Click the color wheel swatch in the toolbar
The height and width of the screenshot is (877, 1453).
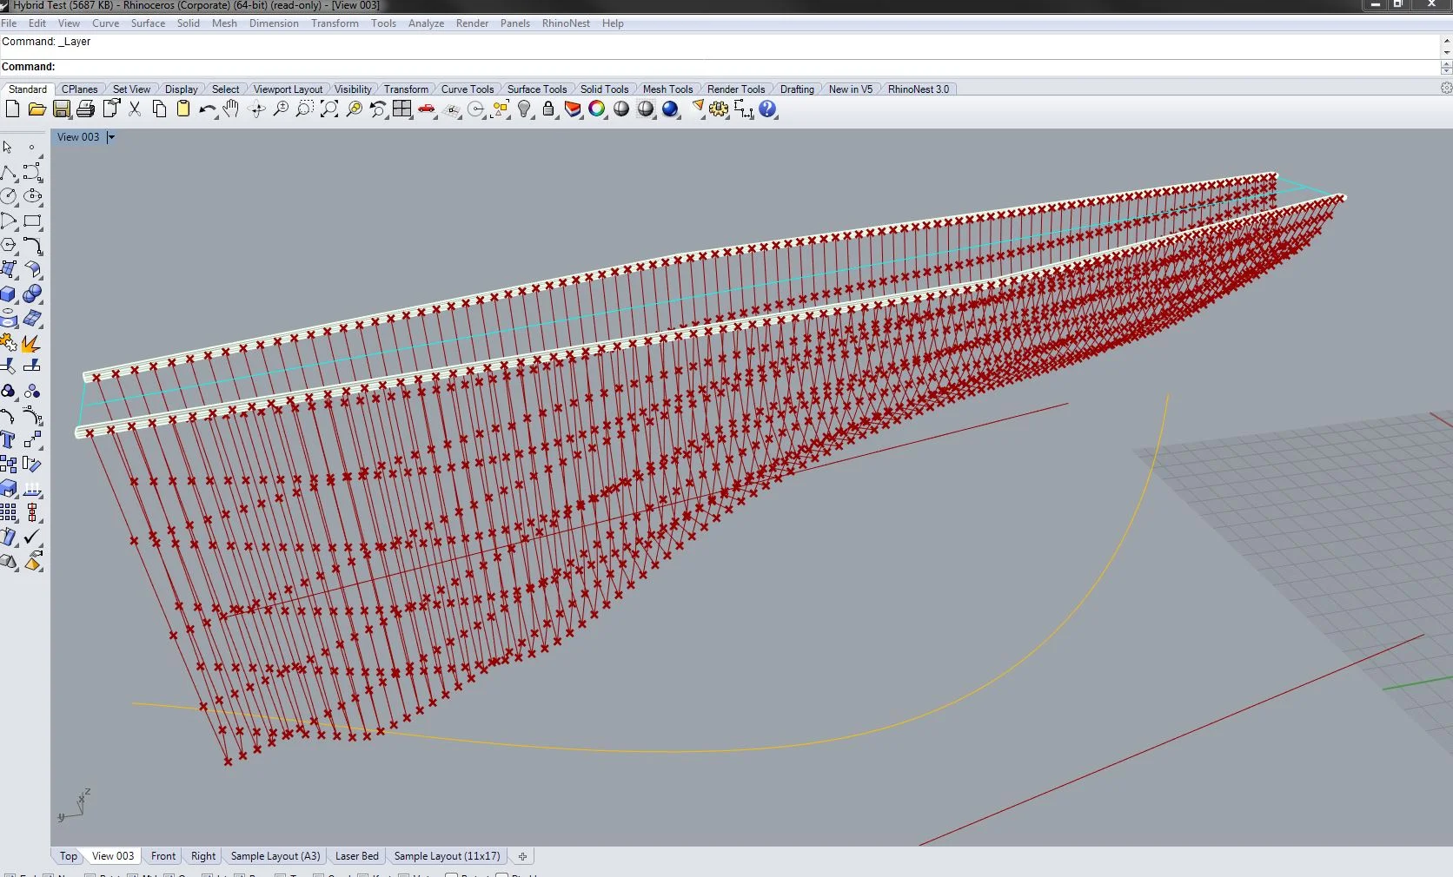click(x=598, y=109)
